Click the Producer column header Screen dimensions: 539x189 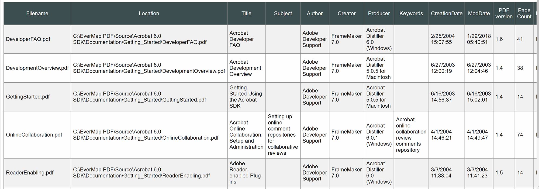tap(379, 13)
